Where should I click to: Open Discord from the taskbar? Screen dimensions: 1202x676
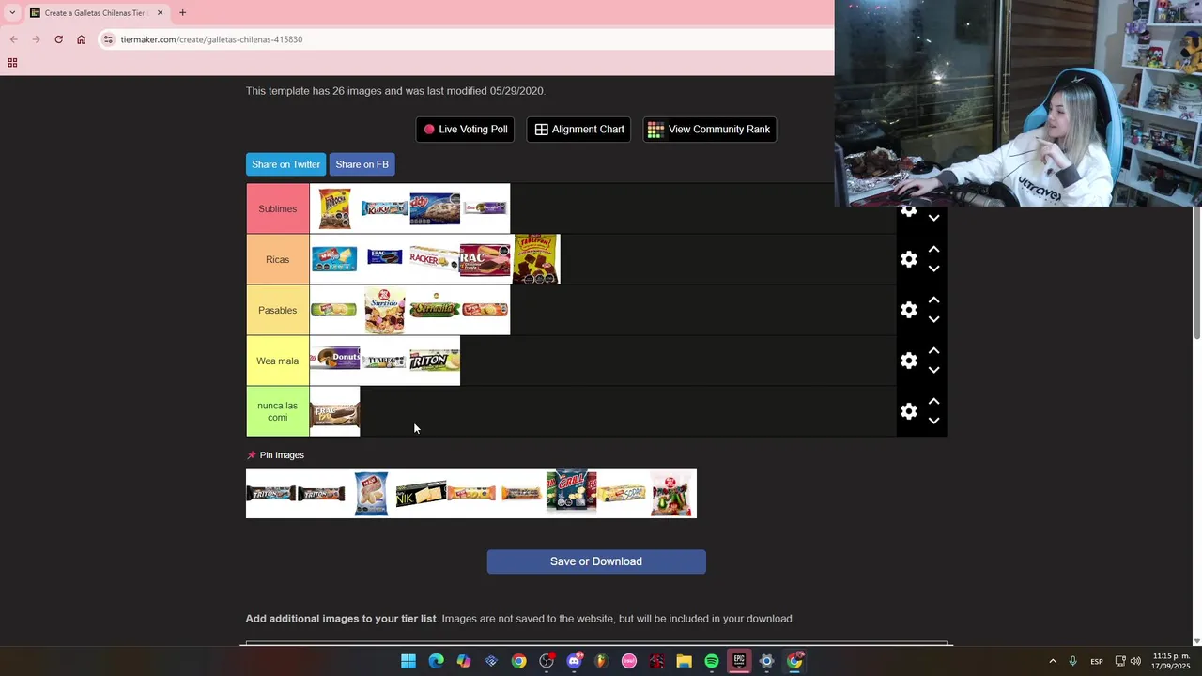click(x=574, y=661)
